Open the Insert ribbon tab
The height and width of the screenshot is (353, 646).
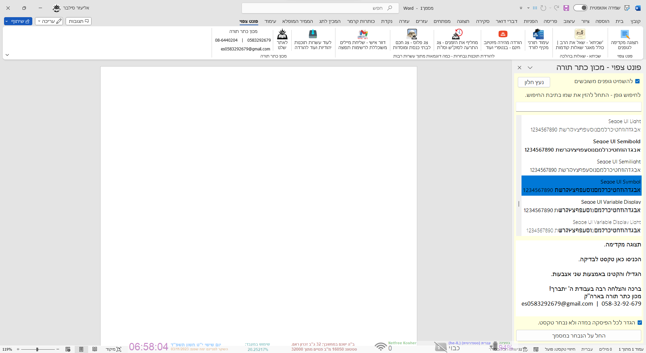[602, 21]
